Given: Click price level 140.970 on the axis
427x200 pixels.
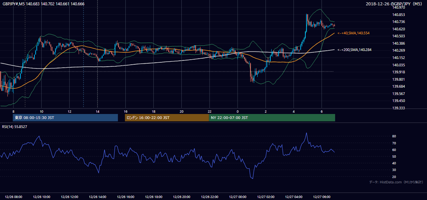Looking at the screenshot, I should coord(399,8).
